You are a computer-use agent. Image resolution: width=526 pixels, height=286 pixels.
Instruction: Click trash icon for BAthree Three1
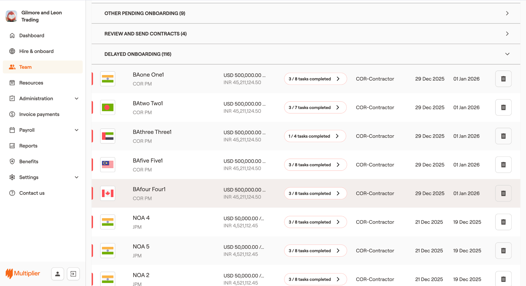tap(503, 136)
